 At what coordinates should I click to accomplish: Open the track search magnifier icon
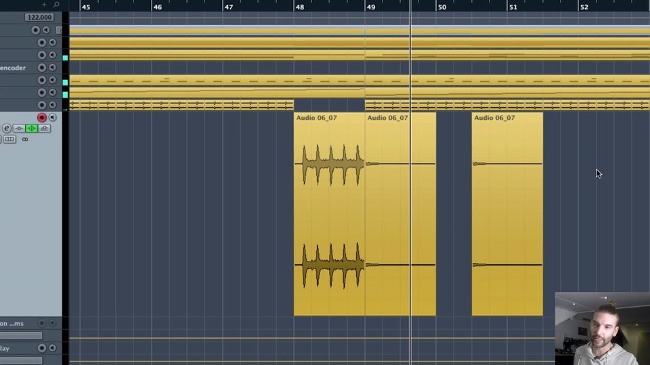[56, 5]
